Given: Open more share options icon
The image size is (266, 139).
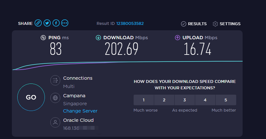Looking at the screenshot, I should (65, 23).
